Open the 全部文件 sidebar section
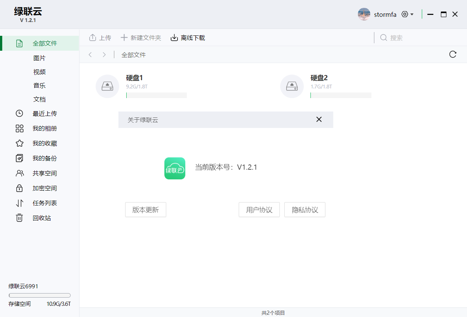 click(40, 43)
